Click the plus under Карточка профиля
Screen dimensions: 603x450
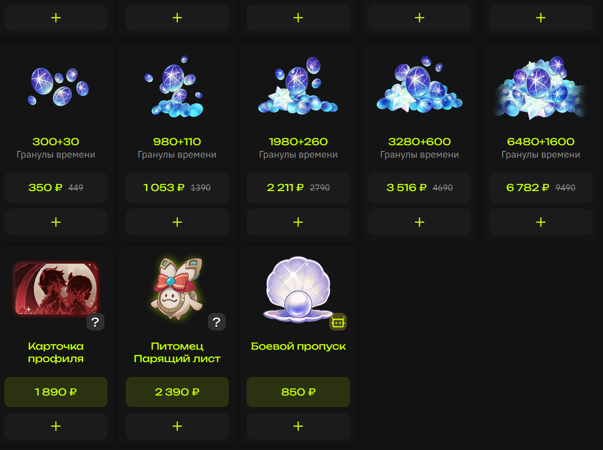[x=56, y=426]
